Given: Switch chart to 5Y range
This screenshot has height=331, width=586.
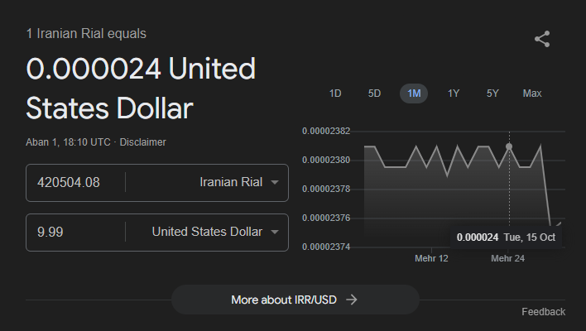Looking at the screenshot, I should [x=492, y=94].
